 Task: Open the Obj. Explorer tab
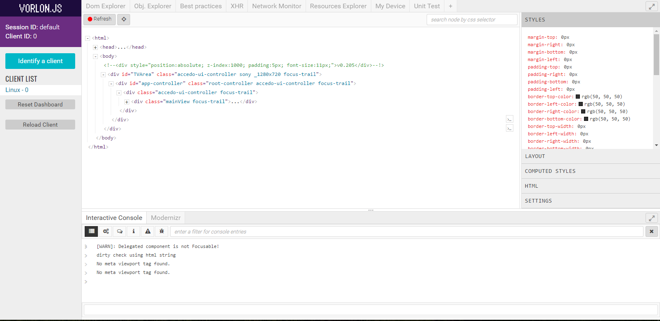click(153, 6)
